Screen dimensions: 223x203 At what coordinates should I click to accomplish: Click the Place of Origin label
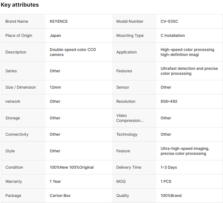(19, 35)
